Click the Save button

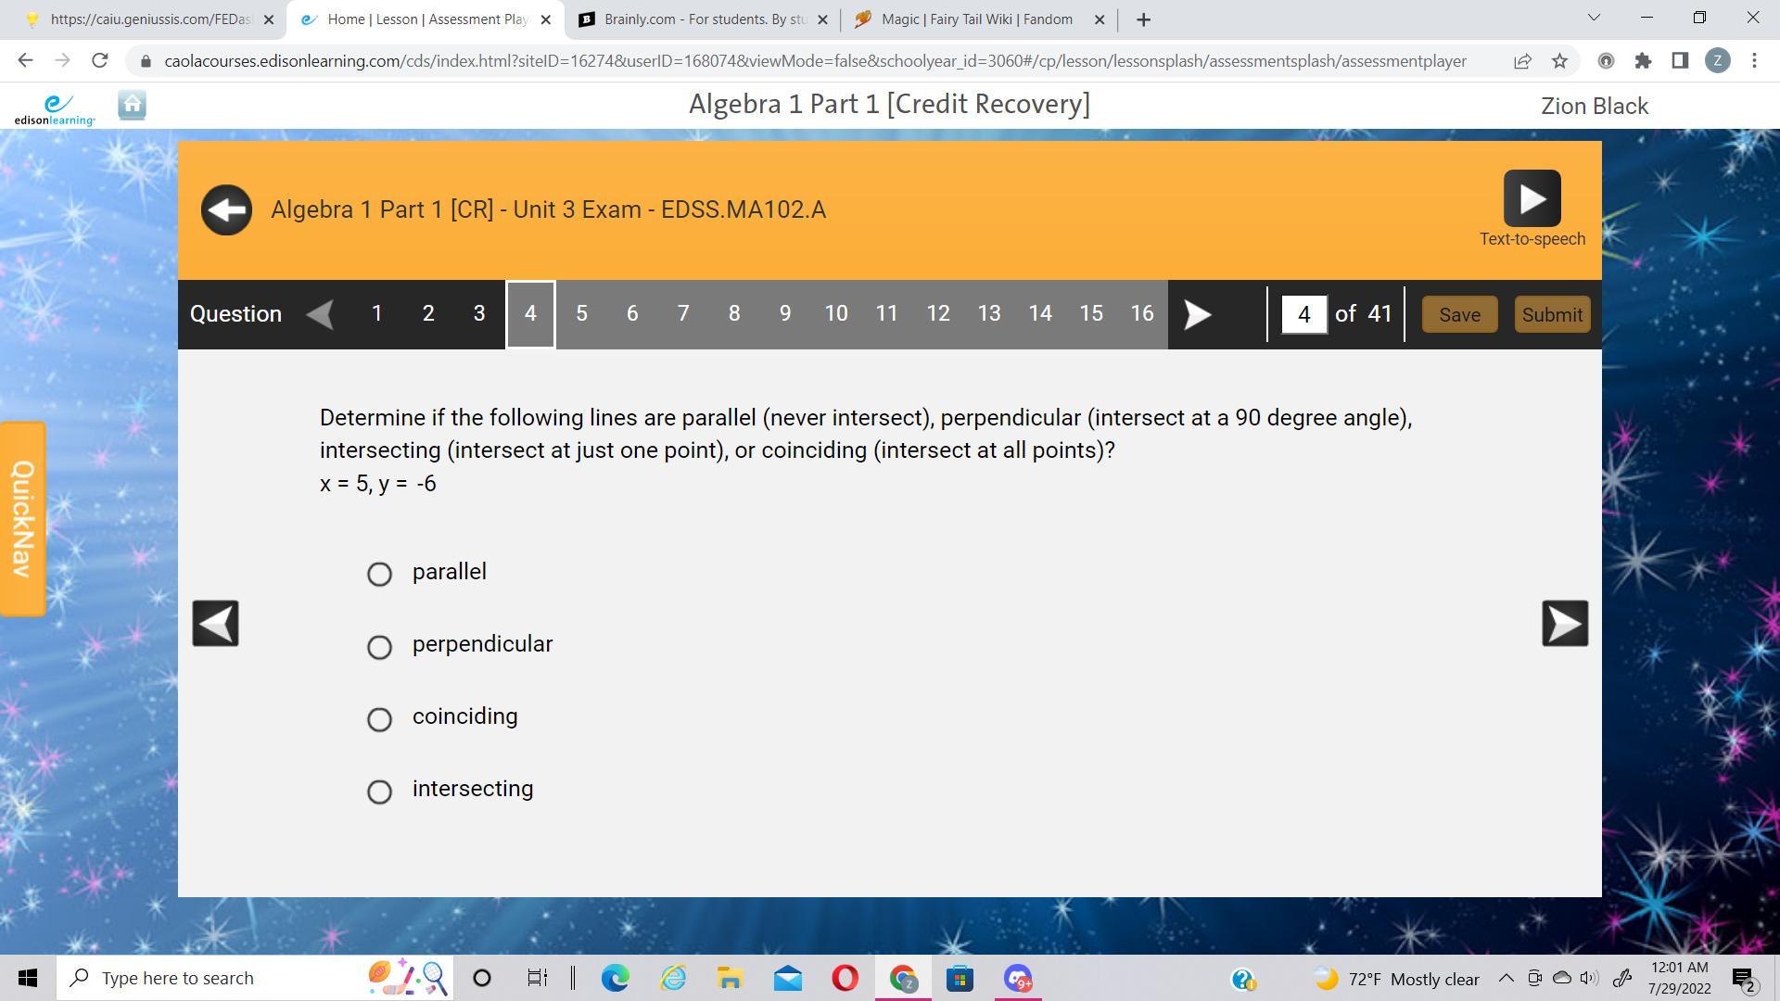pyautogui.click(x=1459, y=315)
